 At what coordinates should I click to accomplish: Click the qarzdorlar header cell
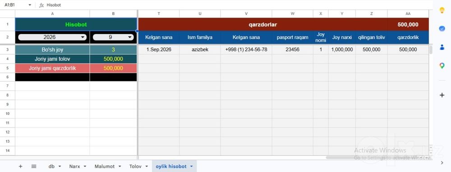coord(263,25)
